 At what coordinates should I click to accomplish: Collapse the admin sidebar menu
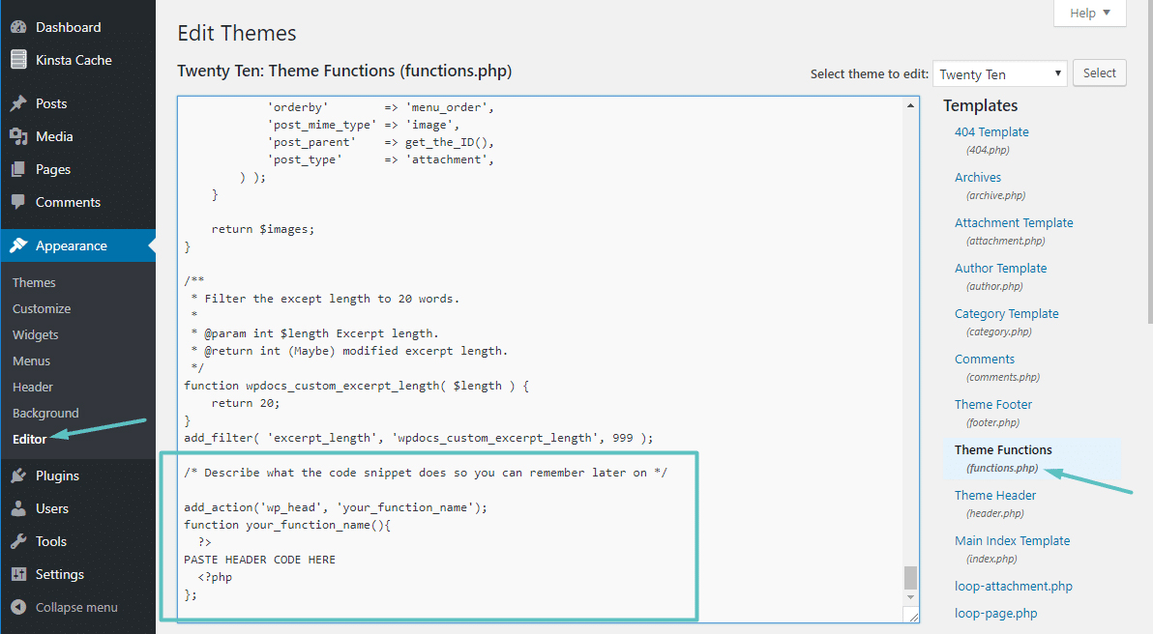click(65, 608)
